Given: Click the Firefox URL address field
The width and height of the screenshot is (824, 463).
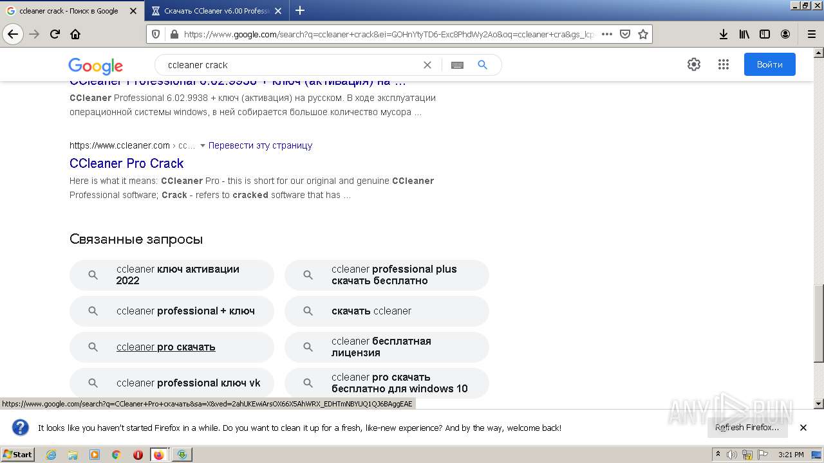Looking at the screenshot, I should point(389,34).
